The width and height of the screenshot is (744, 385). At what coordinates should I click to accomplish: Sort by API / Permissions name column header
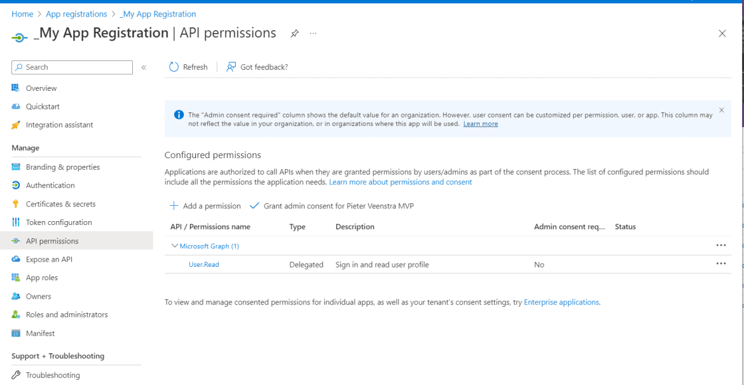(x=210, y=227)
